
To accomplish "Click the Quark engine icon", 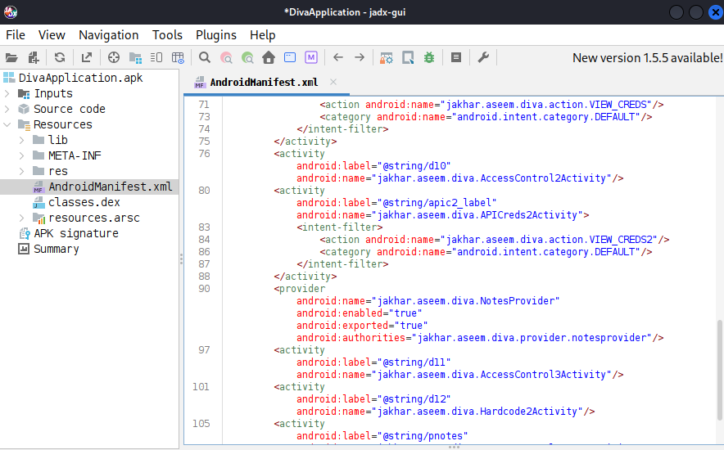I will coord(408,57).
